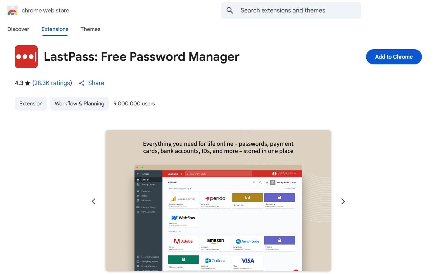This screenshot has height=274, width=435.
Task: Click the Add to Chrome button
Action: click(x=394, y=57)
